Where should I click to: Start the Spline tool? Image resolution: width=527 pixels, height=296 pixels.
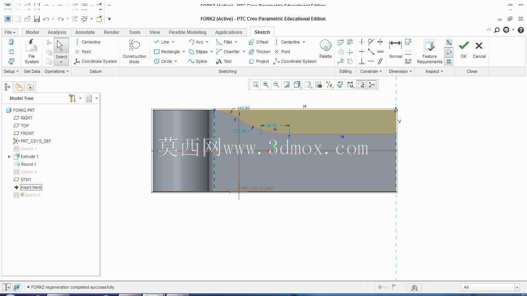198,61
